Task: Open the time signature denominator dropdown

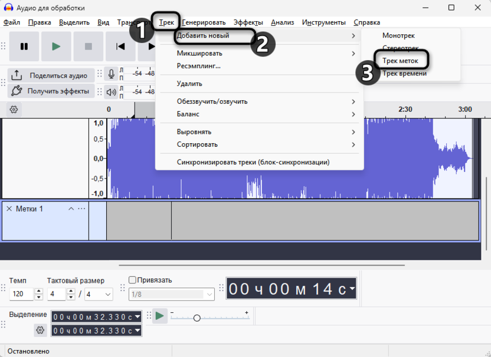Action: pyautogui.click(x=107, y=294)
